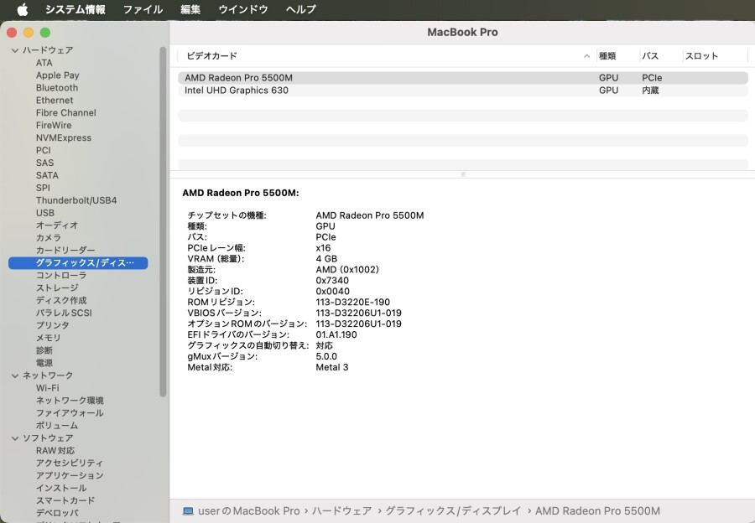Image resolution: width=755 pixels, height=523 pixels.
Task: Toggle sort direction arrow in ビデオカード header
Action: 586,56
